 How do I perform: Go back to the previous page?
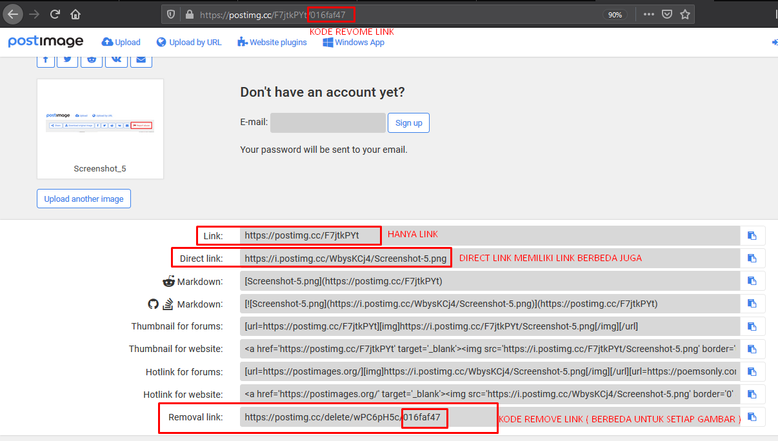point(13,14)
